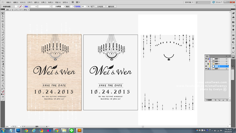Unlock layer 4 by clicking its padlock

coord(208,59)
